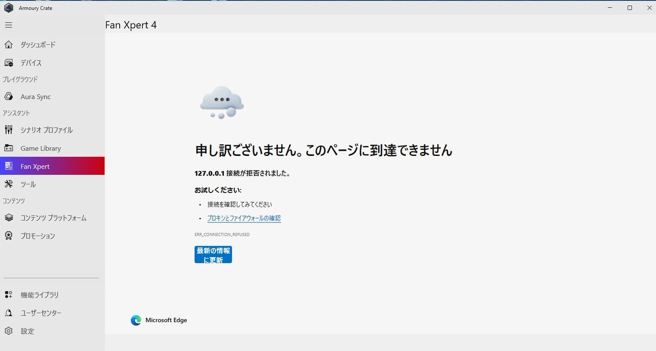Open the プロモーション menu item

52,236
